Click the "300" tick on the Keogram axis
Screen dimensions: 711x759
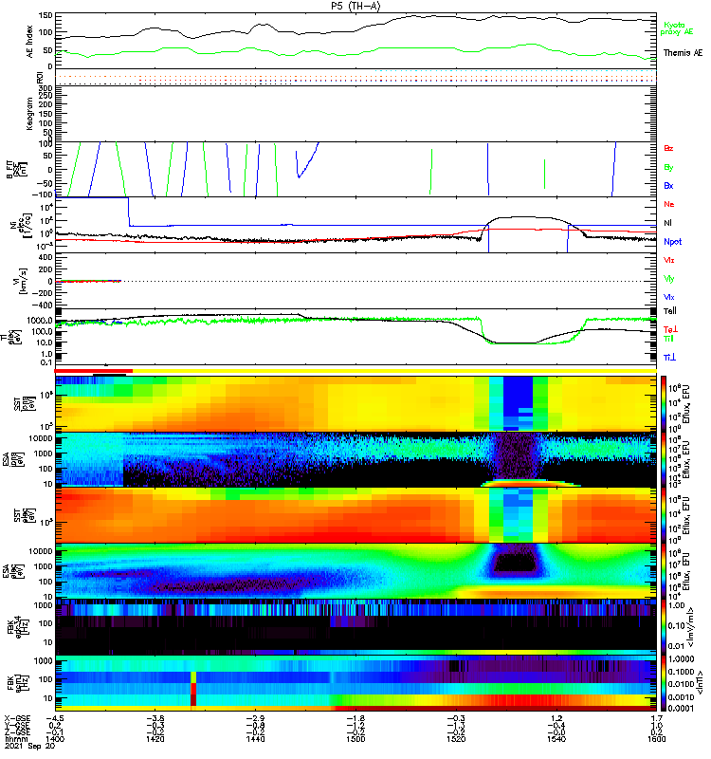click(46, 88)
